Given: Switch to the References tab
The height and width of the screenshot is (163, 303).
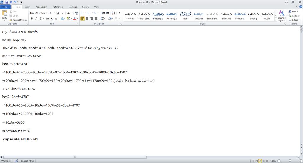Looking at the screenshot, I should pos(58,7).
